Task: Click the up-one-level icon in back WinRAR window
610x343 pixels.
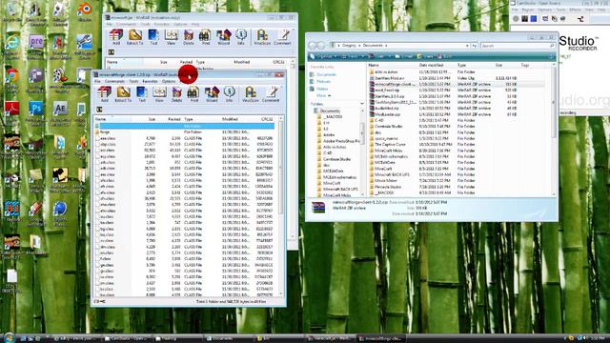Action: pos(111,52)
